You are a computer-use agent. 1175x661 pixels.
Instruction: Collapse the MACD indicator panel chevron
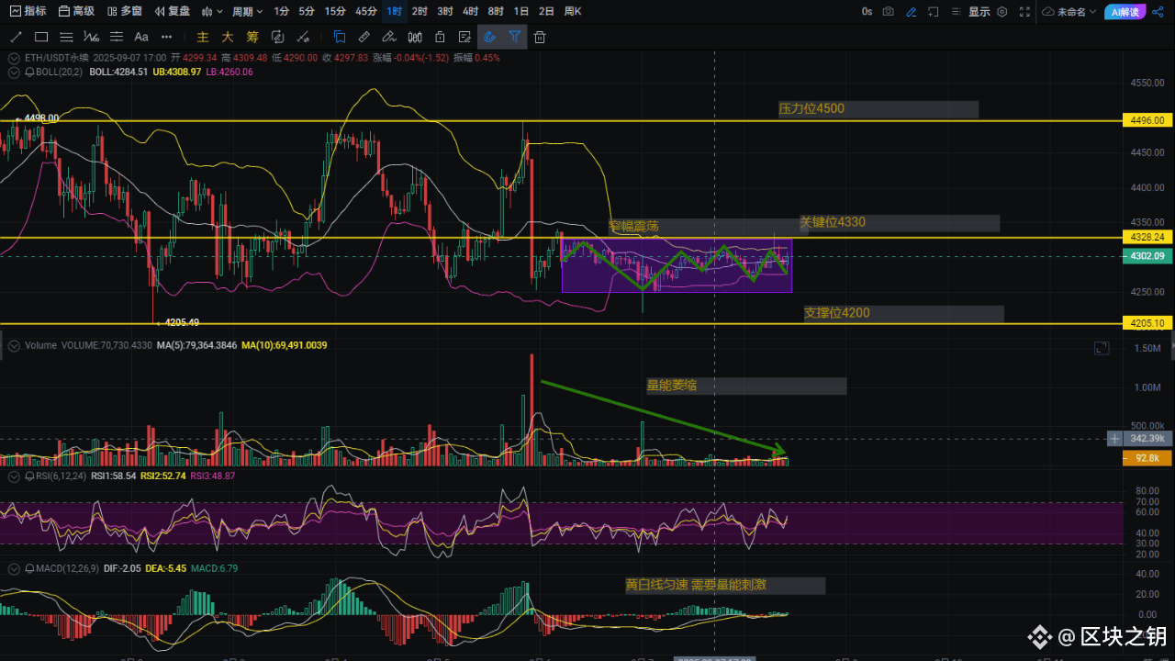click(14, 568)
